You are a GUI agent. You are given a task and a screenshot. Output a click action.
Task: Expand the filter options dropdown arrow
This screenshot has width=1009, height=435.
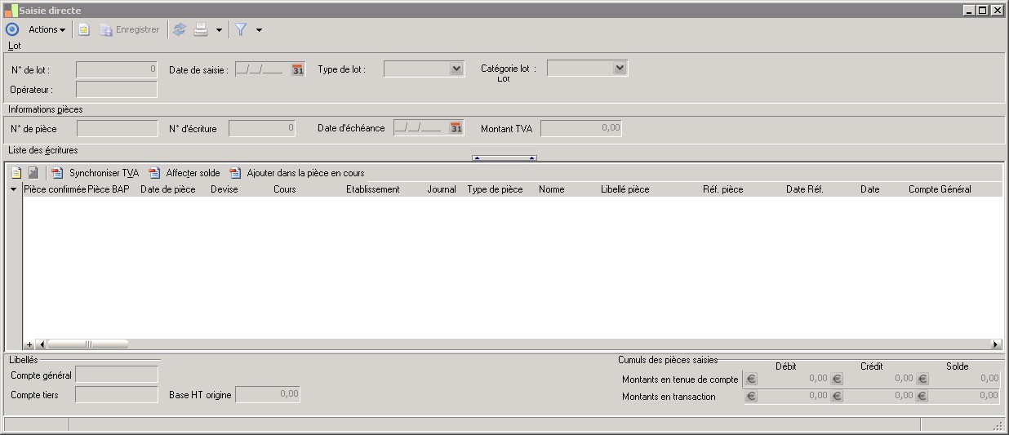[x=259, y=30]
